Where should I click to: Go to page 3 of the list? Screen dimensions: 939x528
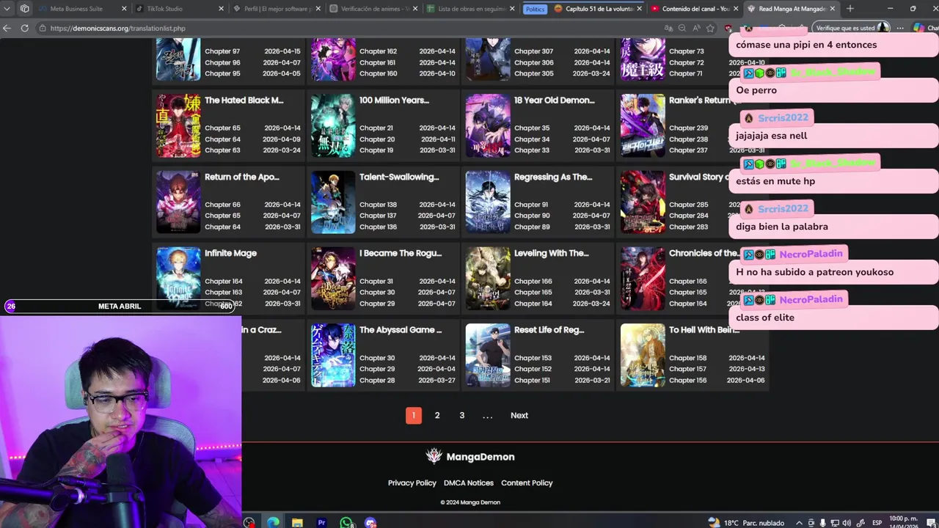click(461, 415)
